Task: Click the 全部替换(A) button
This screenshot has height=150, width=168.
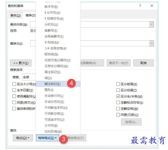Action: click(92, 63)
